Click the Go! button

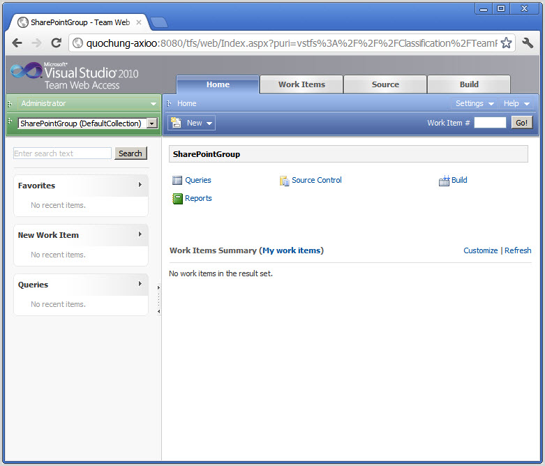(522, 123)
